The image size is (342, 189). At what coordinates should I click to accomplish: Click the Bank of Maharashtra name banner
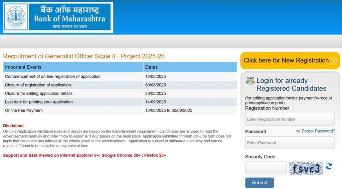[69, 17]
